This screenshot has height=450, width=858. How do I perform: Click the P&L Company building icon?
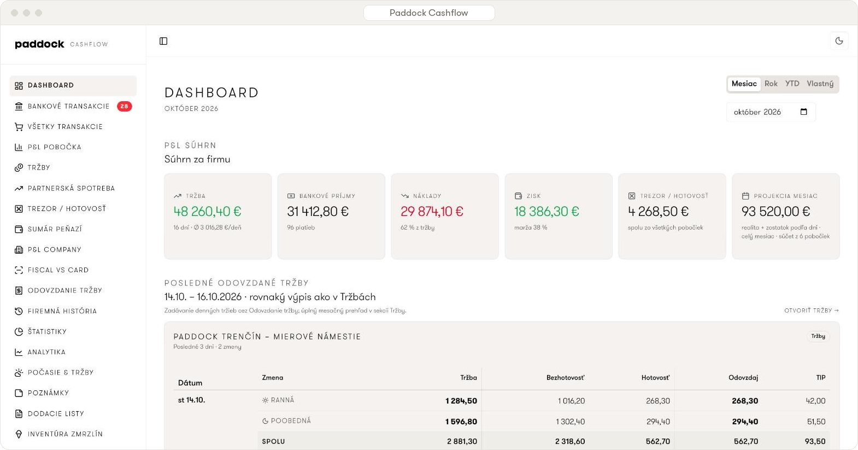coord(19,250)
